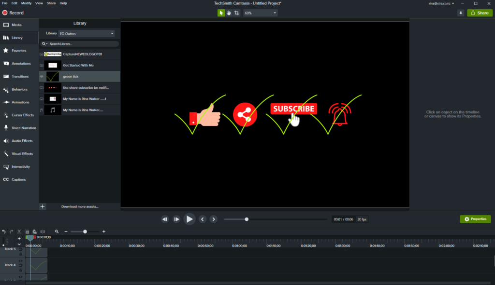Screen dimensions: 495x285
Task: Click the Cut scissors icon
Action: click(19, 232)
